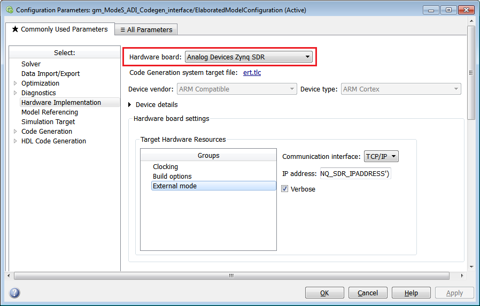This screenshot has width=480, height=306.
Task: Select Simulation Target category
Action: coord(48,121)
